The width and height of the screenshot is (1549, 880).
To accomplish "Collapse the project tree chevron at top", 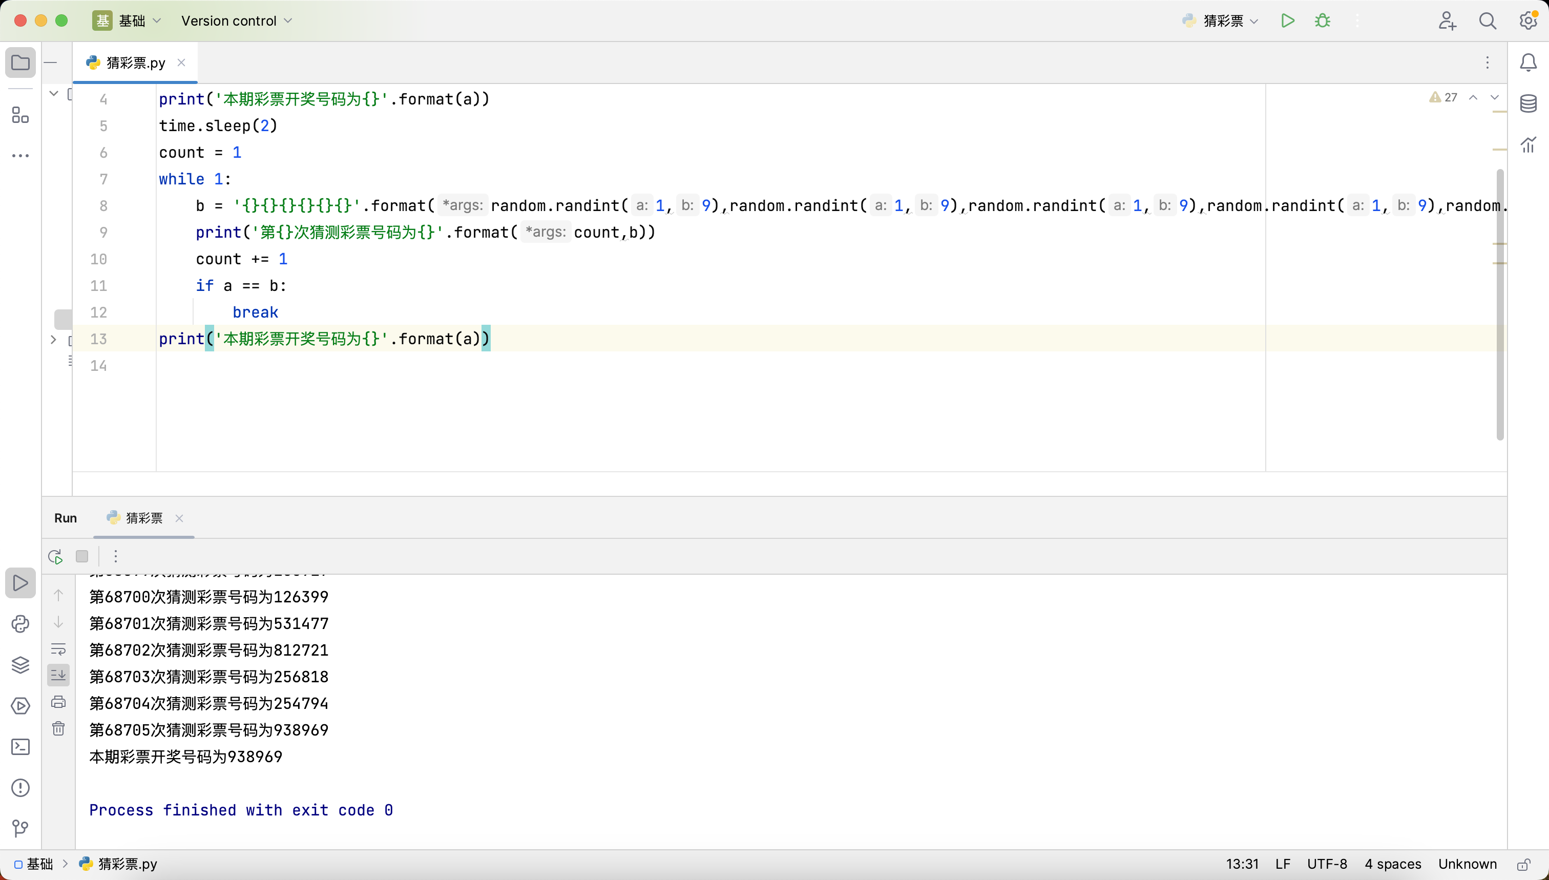I will 54,93.
